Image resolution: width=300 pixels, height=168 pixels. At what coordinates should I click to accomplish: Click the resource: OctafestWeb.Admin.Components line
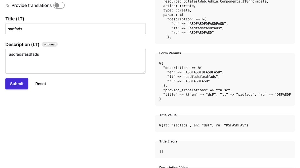(216, 1)
